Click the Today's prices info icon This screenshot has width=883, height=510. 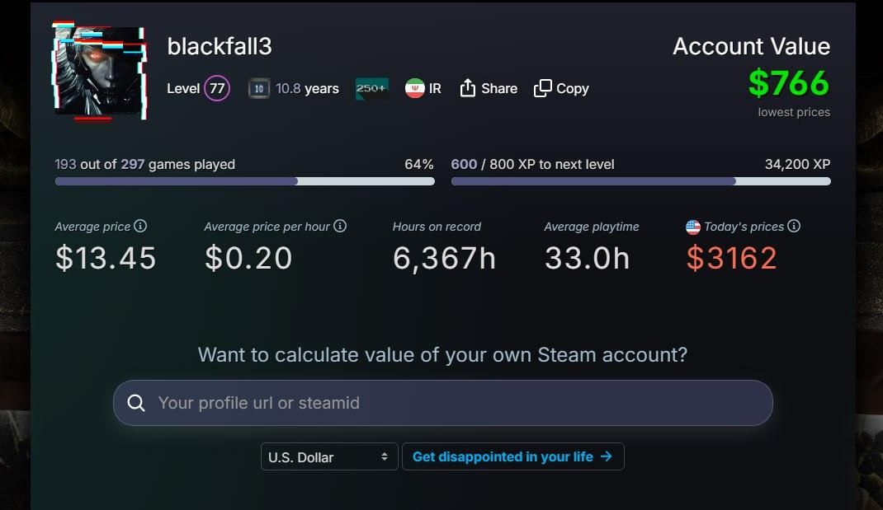pyautogui.click(x=793, y=226)
